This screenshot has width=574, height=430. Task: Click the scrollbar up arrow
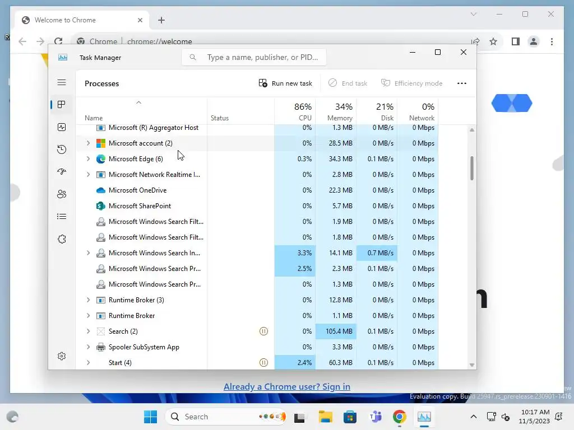point(472,130)
